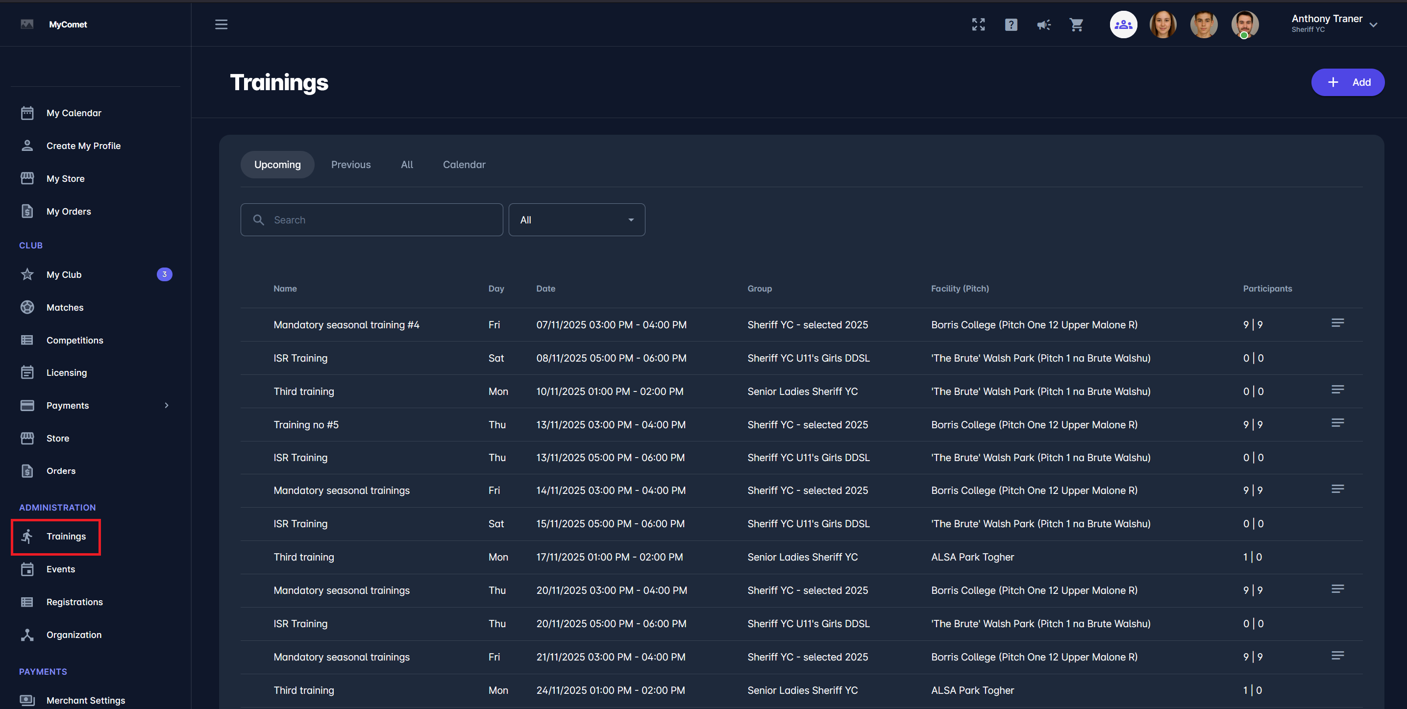This screenshot has height=709, width=1407.
Task: Switch to the Previous trainings tab
Action: 351,165
